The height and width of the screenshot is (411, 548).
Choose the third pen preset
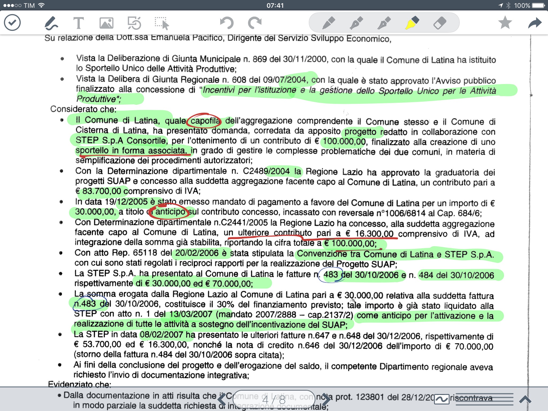[384, 23]
